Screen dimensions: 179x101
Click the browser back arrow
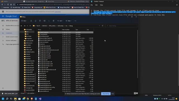(x=2, y=4)
